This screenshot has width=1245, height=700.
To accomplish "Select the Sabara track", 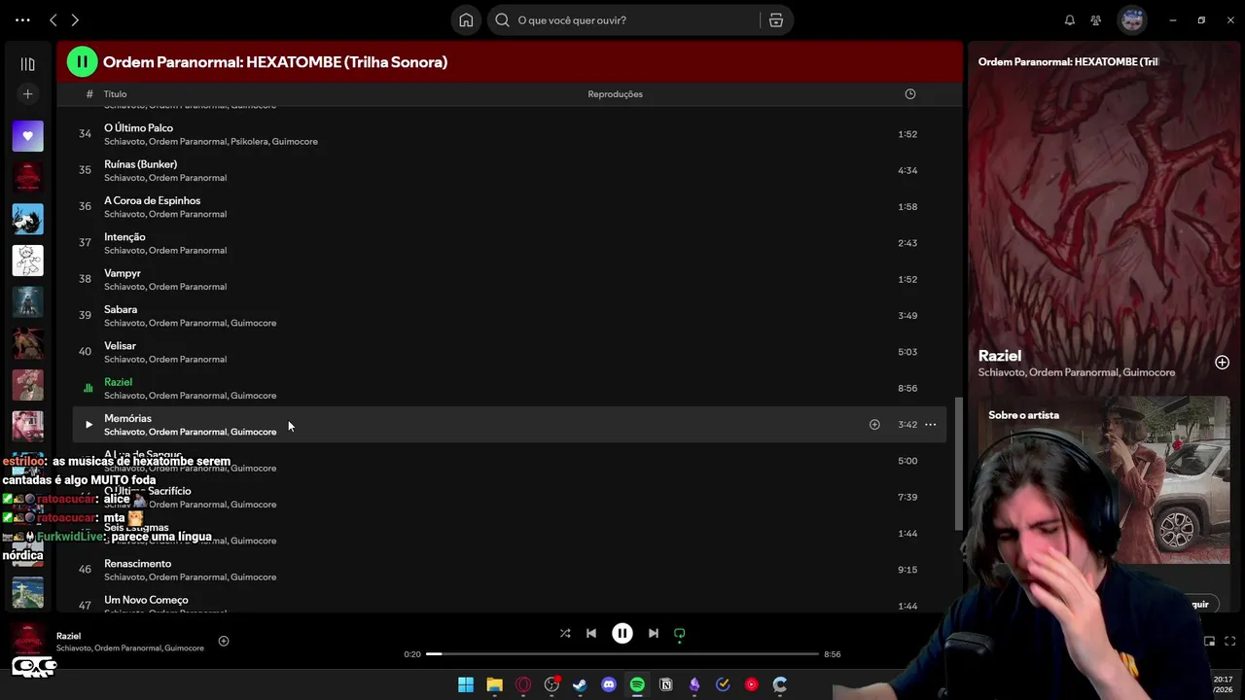I will 510,316.
